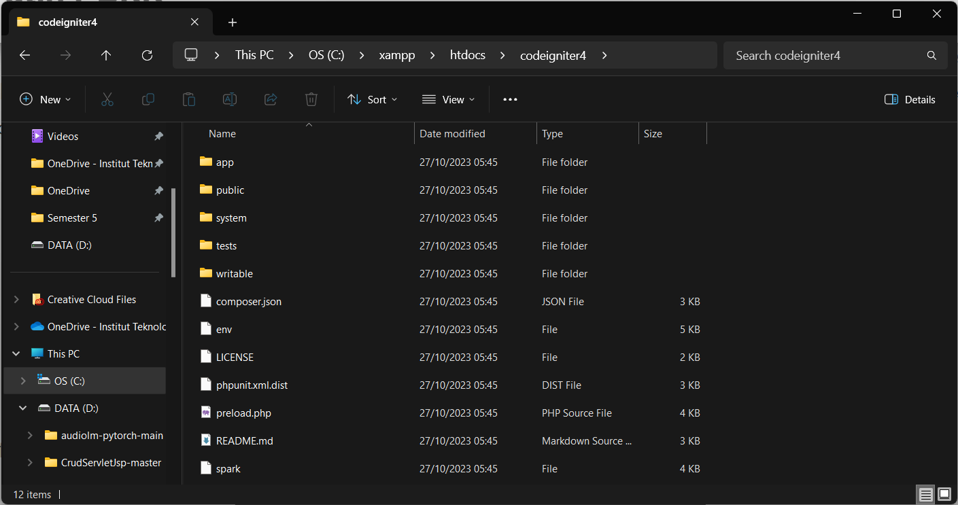This screenshot has height=505, width=958.
Task: Click chevron after codeigniter4 in address bar
Action: click(x=604, y=55)
